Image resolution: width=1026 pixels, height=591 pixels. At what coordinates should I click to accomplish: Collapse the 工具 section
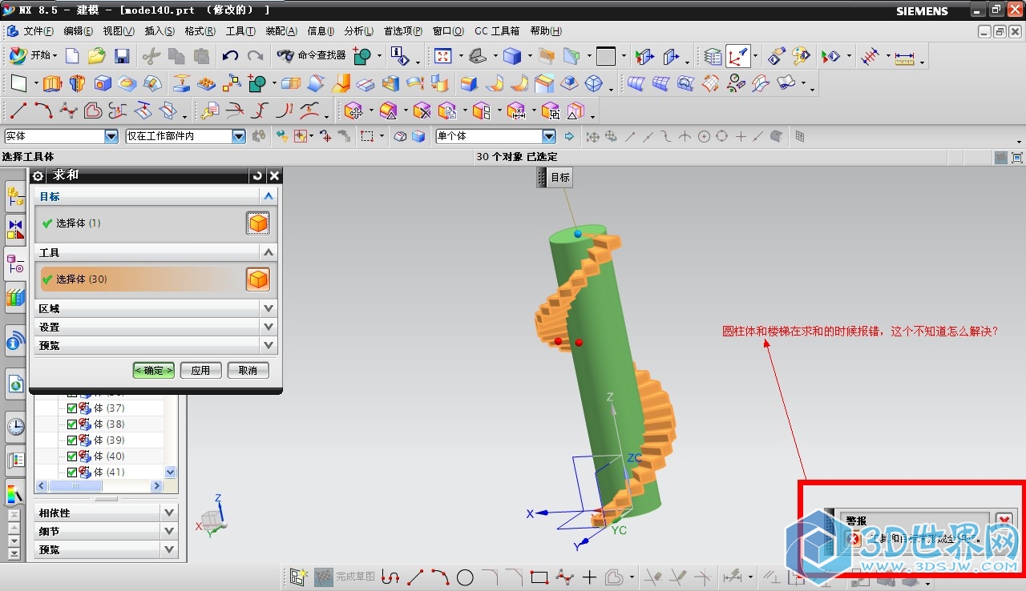pos(269,252)
